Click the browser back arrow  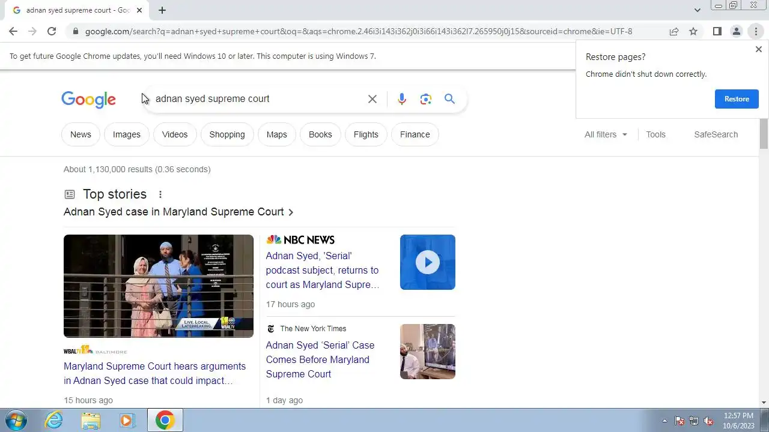coord(13,31)
